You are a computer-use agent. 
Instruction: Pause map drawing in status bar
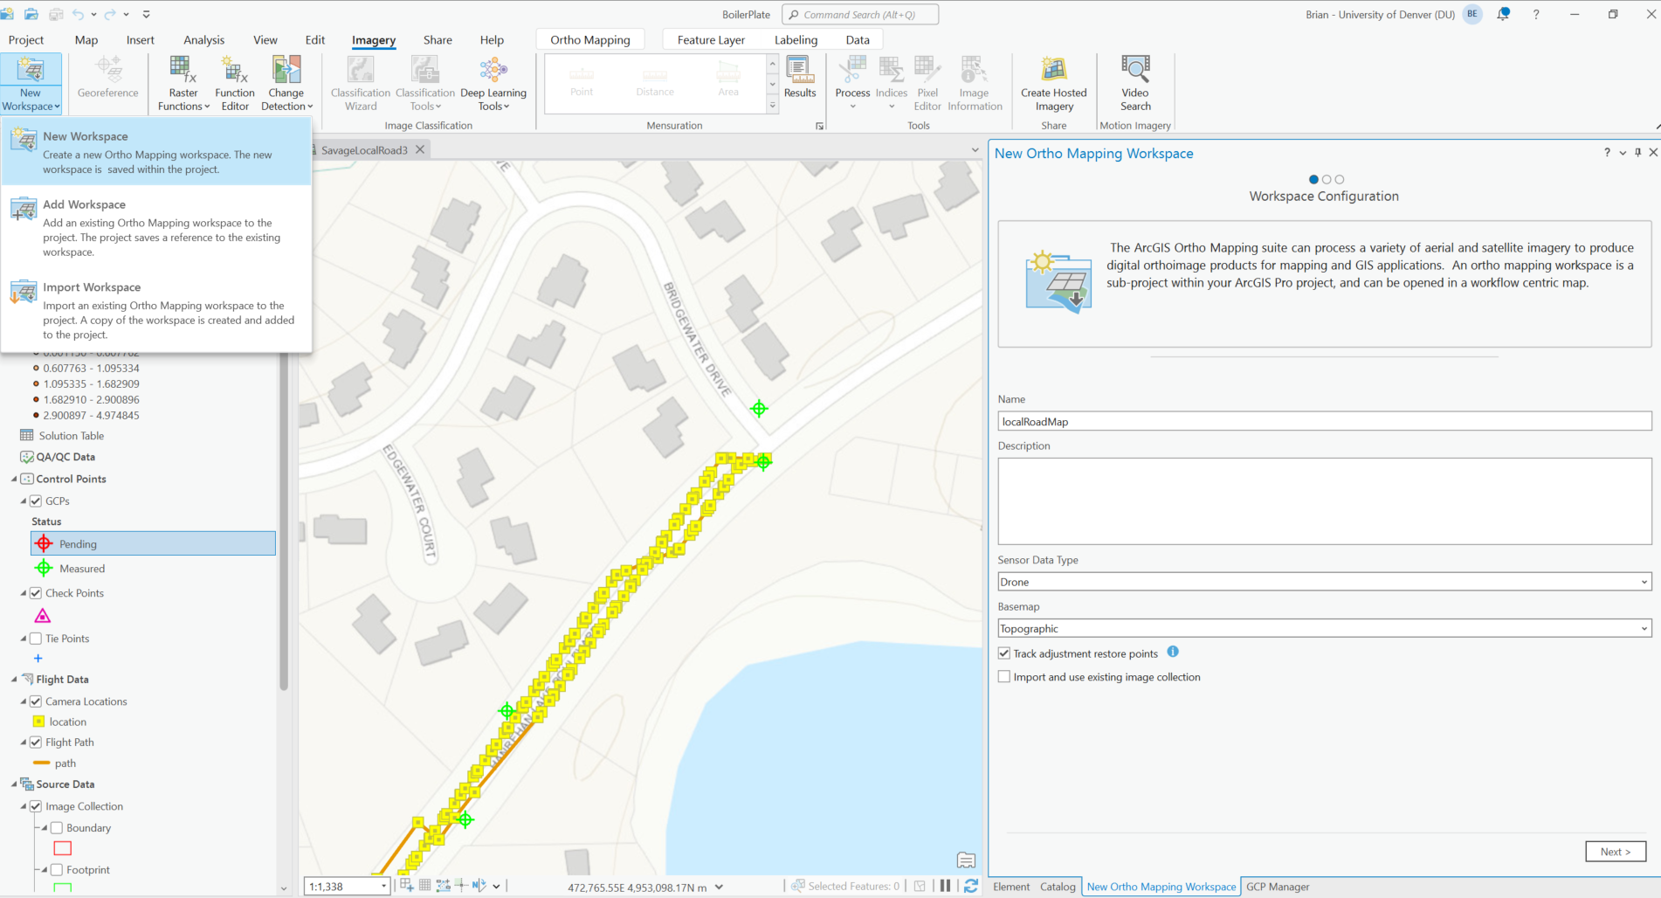tap(945, 886)
